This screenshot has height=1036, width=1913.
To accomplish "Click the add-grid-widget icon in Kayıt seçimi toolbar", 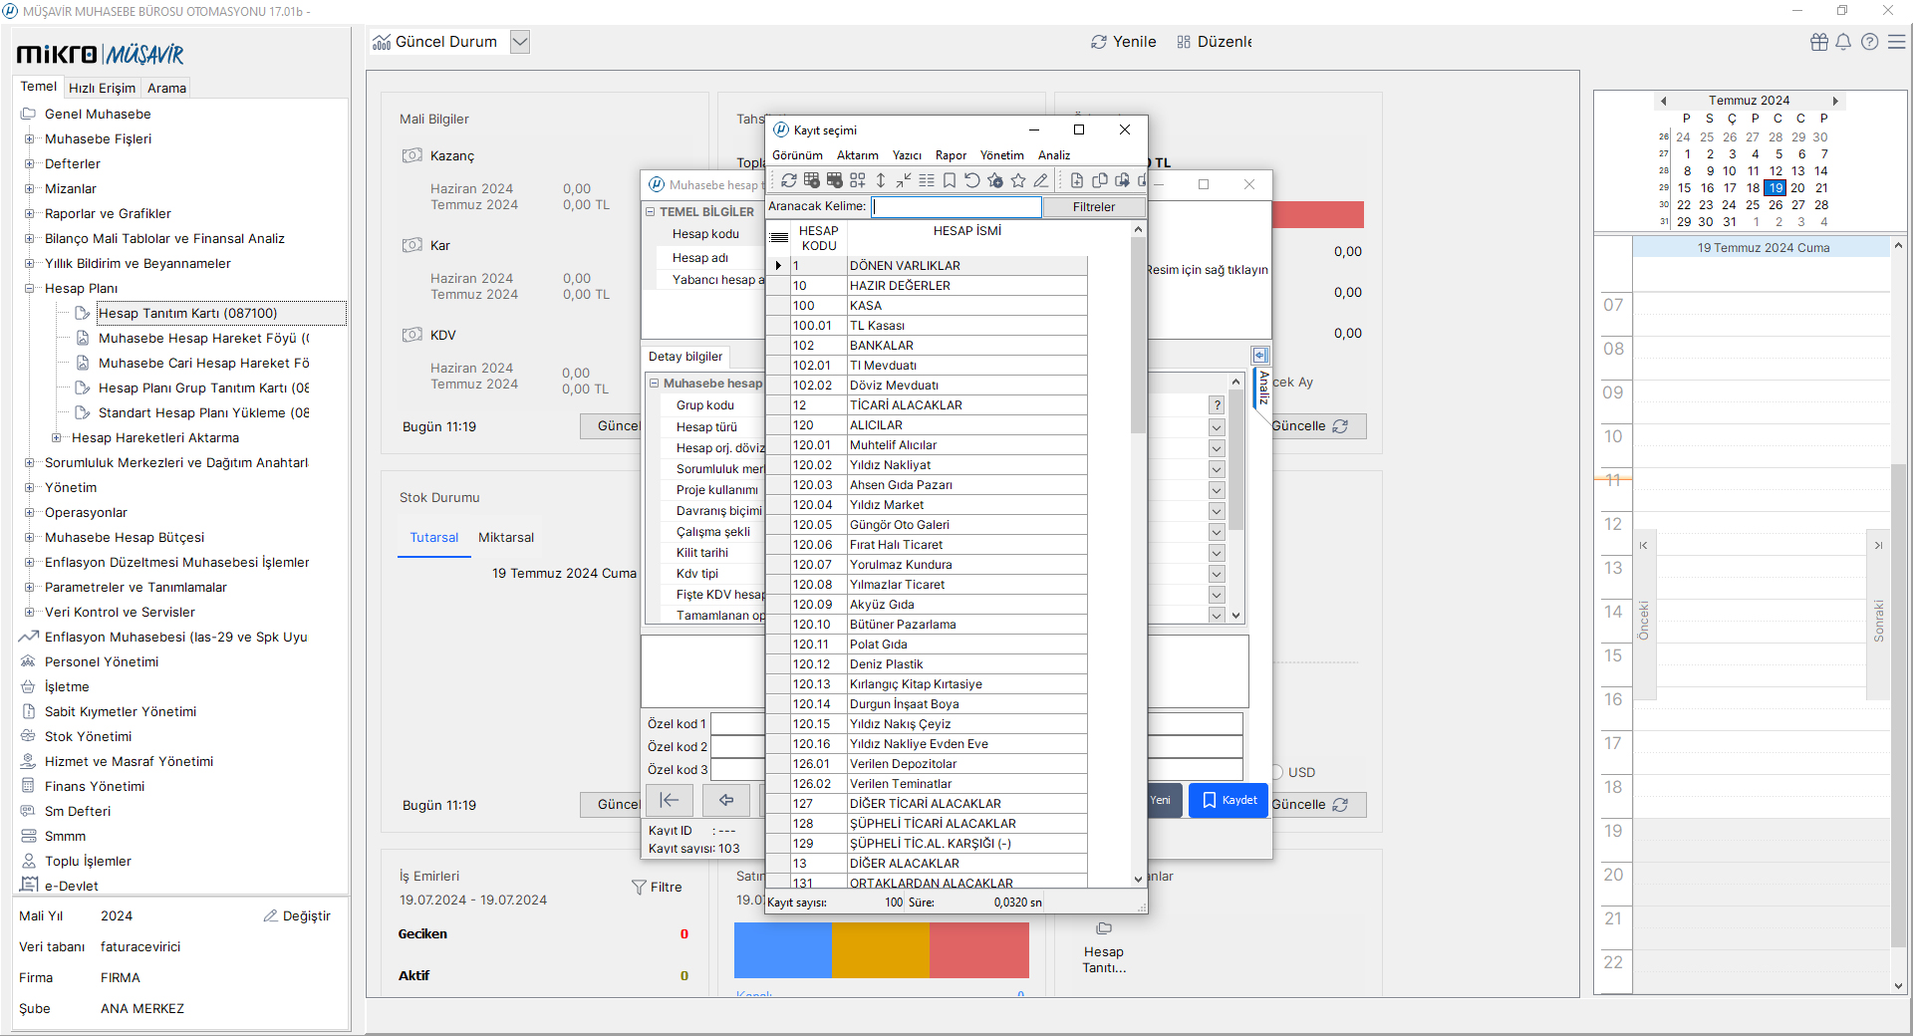I will pyautogui.click(x=858, y=180).
